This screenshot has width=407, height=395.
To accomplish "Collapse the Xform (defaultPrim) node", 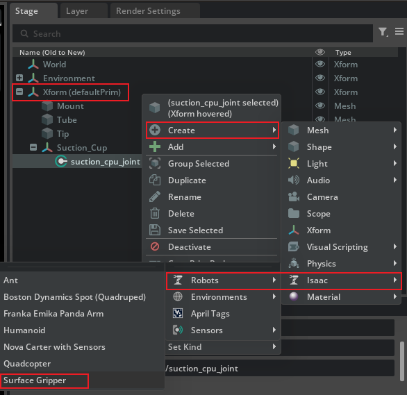I will pos(19,92).
